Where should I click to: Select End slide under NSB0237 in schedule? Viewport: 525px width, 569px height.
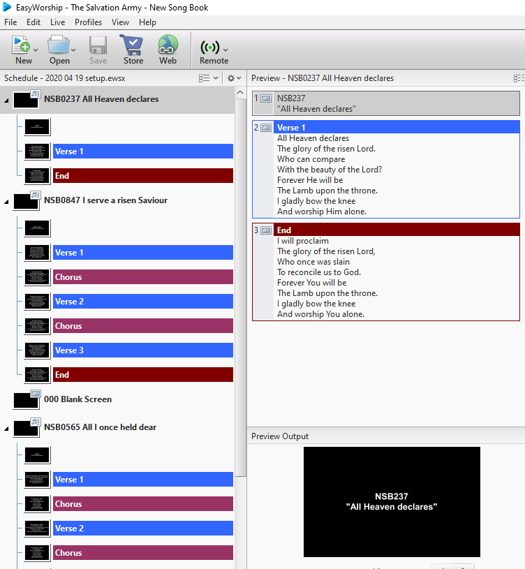pos(143,176)
